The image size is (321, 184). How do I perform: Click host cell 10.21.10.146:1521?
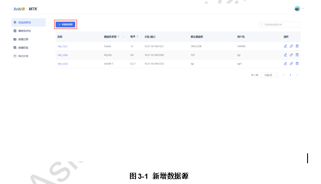(x=154, y=46)
